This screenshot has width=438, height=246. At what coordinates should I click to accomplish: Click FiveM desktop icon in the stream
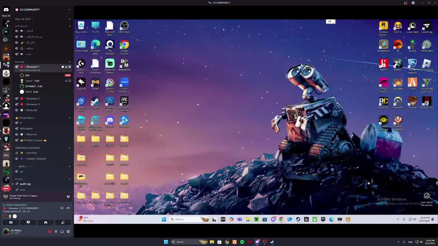point(412,84)
